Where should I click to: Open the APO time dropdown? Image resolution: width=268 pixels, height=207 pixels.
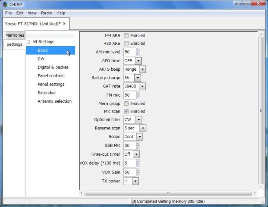[x=138, y=61]
